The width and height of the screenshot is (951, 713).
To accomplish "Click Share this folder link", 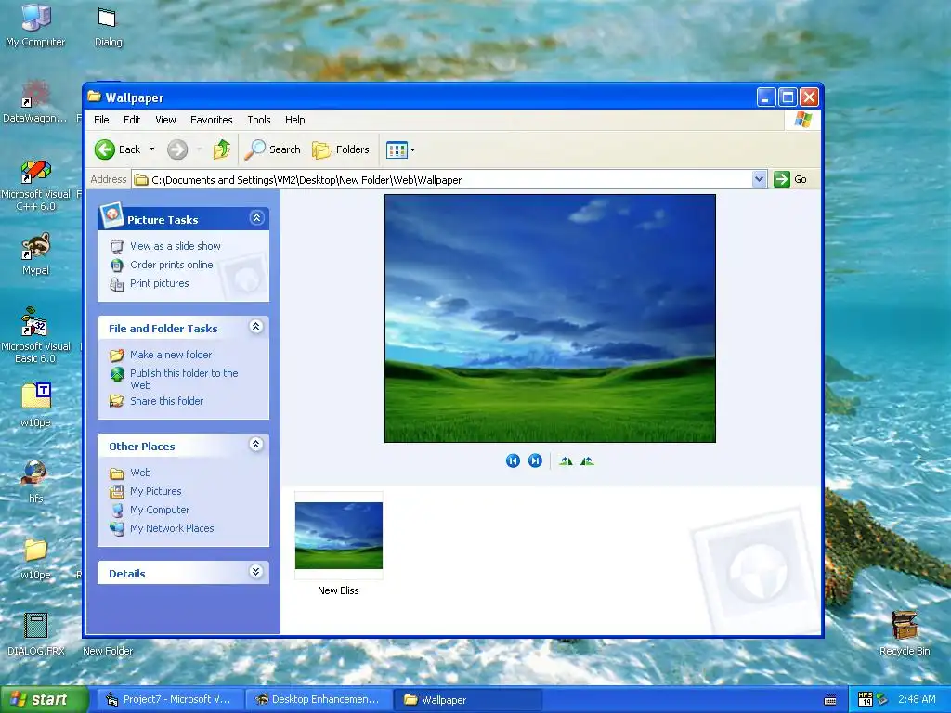I will [x=167, y=401].
